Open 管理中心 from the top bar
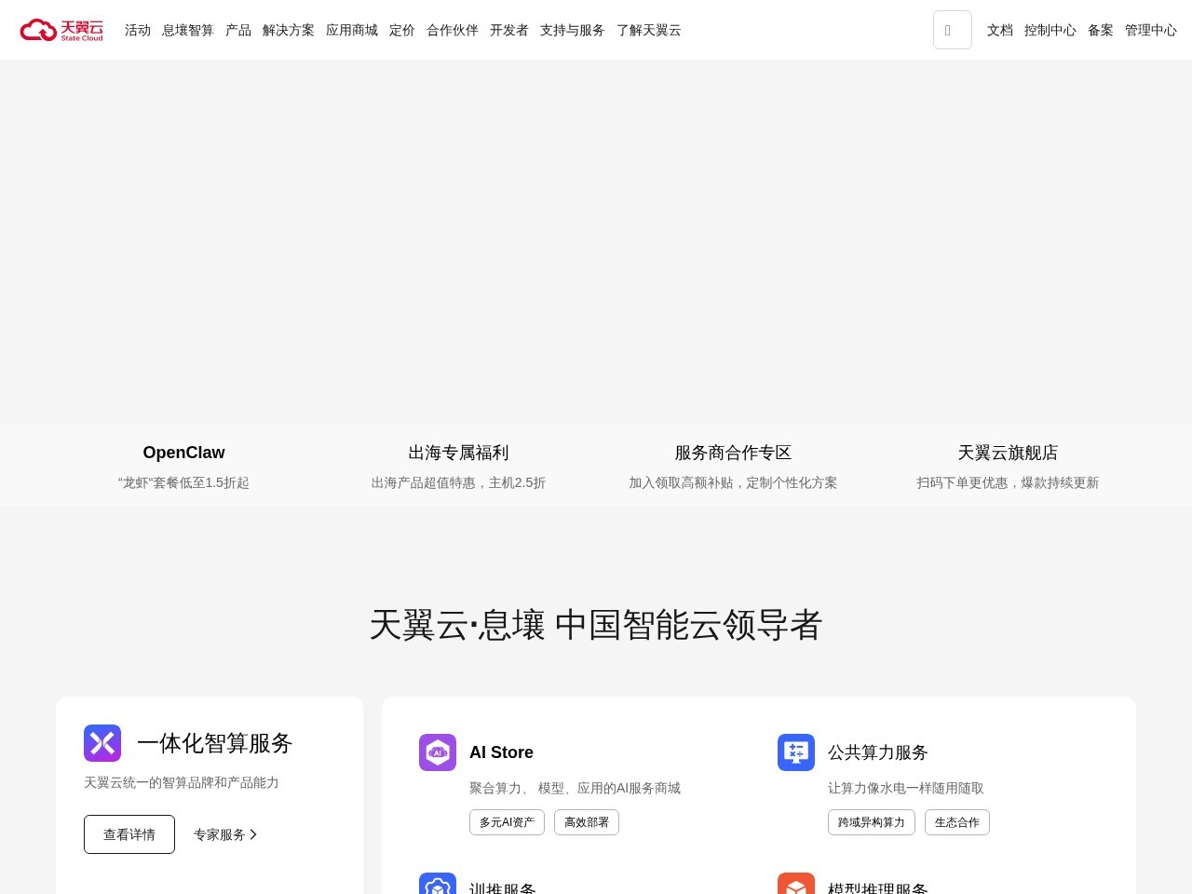Screen dimensions: 1192x894 tap(1151, 30)
